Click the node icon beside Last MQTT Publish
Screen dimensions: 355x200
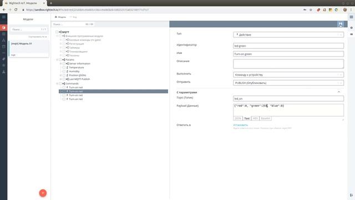tap(67, 79)
